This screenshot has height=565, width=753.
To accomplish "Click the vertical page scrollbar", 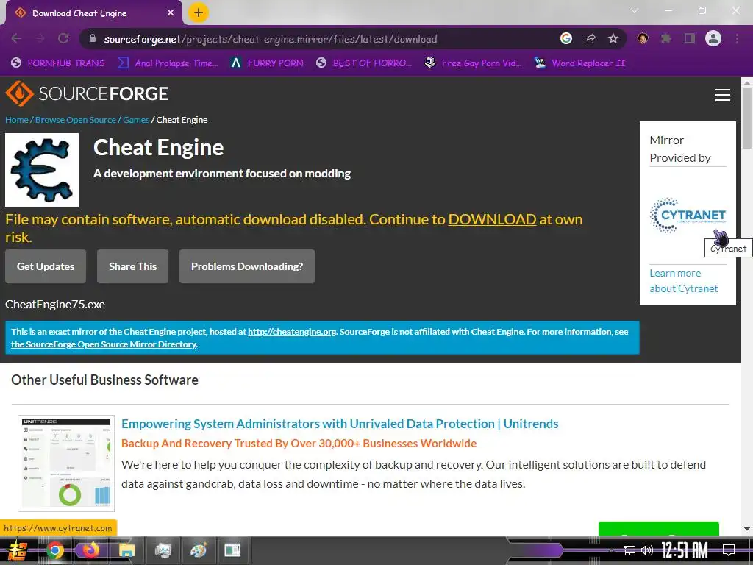I will pyautogui.click(x=747, y=118).
